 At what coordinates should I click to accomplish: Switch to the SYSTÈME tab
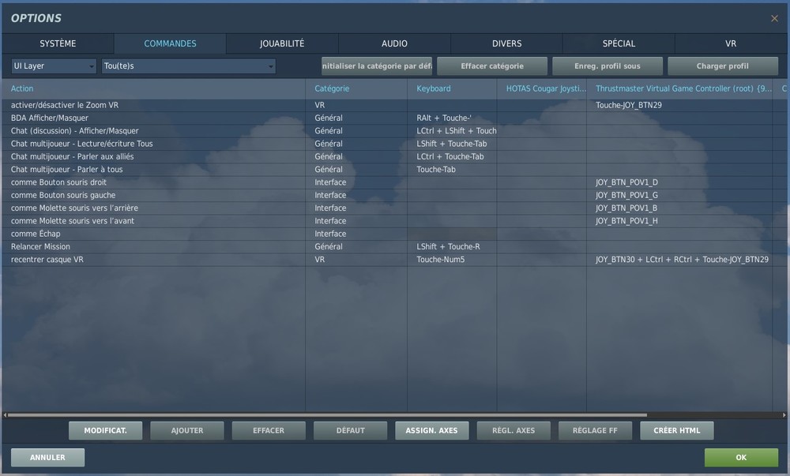58,43
